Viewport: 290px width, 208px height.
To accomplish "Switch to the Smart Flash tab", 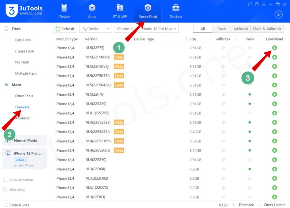I will point(148,11).
